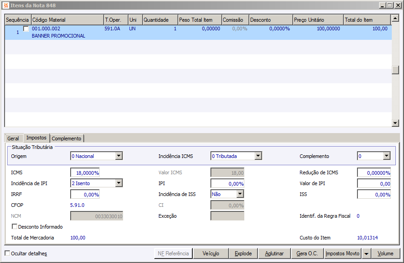This screenshot has height=263, width=404.
Task: Click the Redução de ICMS field
Action: coord(374,173)
